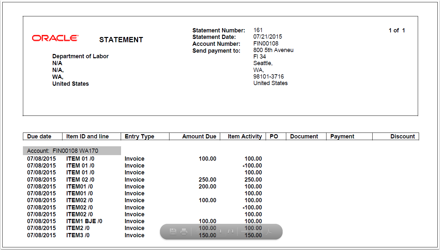Click the ITEM2 /0 item ID
The height and width of the screenshot is (250, 440).
click(x=78, y=228)
